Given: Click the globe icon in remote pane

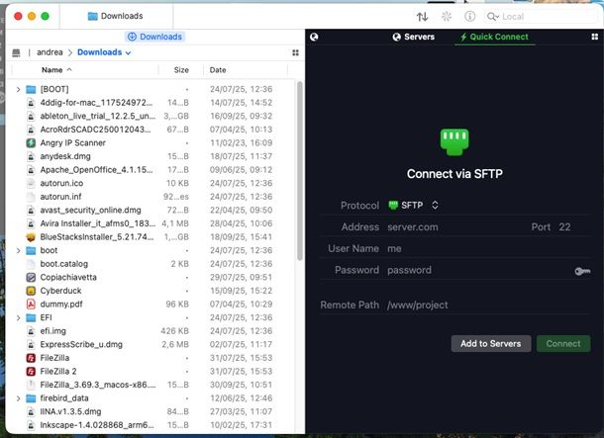Looking at the screenshot, I should 314,37.
